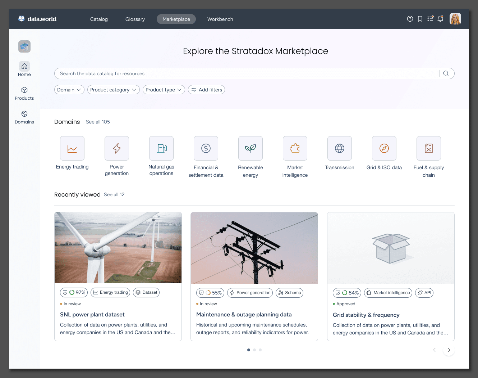Select the Renewable energy leaf icon
This screenshot has height=378, width=478.
251,148
